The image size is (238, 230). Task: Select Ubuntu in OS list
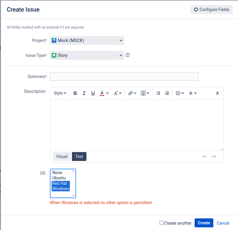(x=61, y=178)
